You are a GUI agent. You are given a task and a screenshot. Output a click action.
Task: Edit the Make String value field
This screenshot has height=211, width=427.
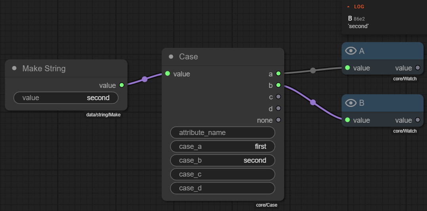66,98
